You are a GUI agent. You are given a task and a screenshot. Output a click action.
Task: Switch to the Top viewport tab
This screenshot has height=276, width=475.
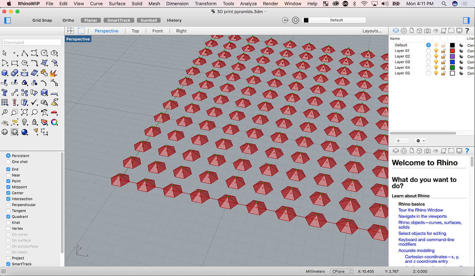click(135, 31)
